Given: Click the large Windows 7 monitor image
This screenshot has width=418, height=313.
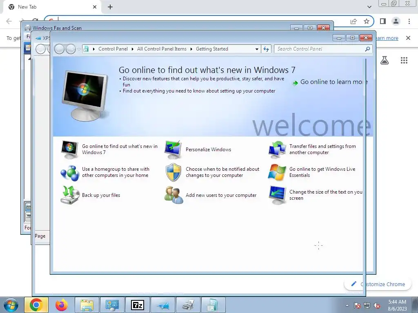Looking at the screenshot, I should 85,95.
